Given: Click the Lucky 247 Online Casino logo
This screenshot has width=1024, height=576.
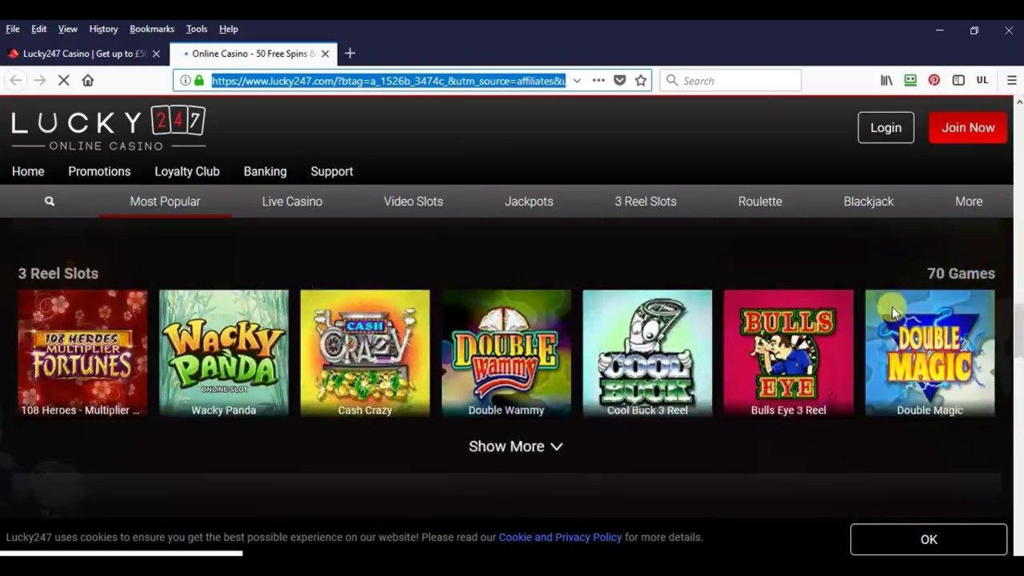Looking at the screenshot, I should point(108,128).
